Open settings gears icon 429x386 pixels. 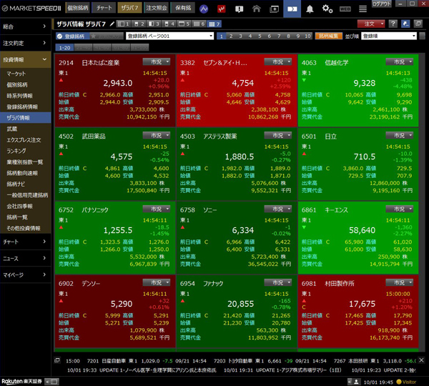[x=327, y=9]
